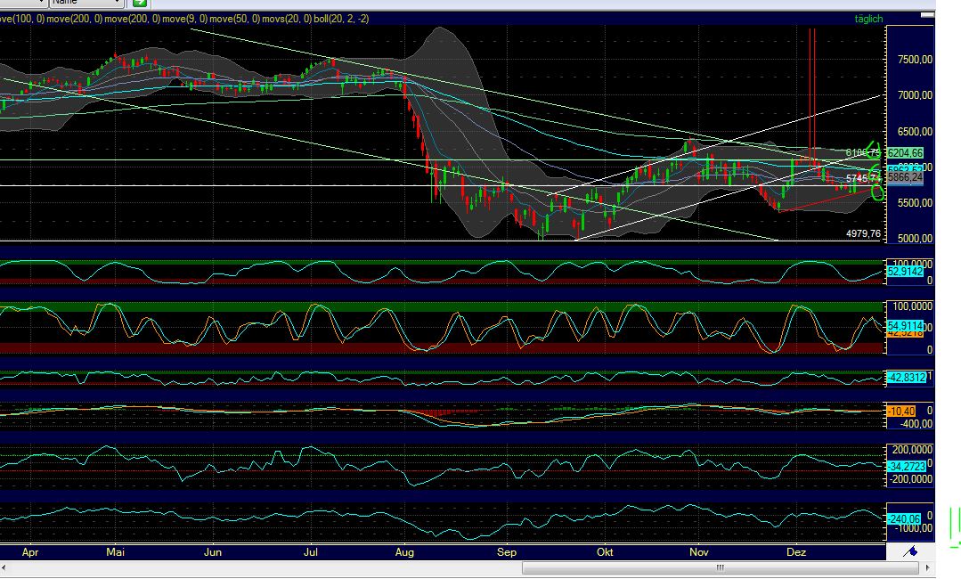Select the green 6204,66 price marker

click(x=907, y=153)
